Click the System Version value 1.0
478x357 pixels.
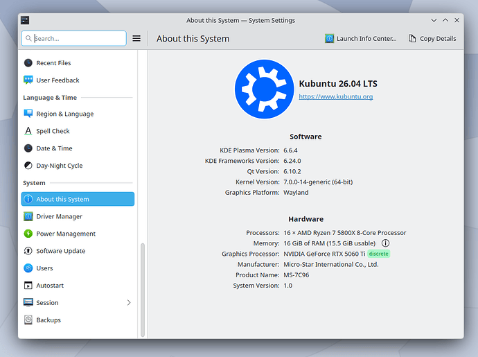point(287,286)
